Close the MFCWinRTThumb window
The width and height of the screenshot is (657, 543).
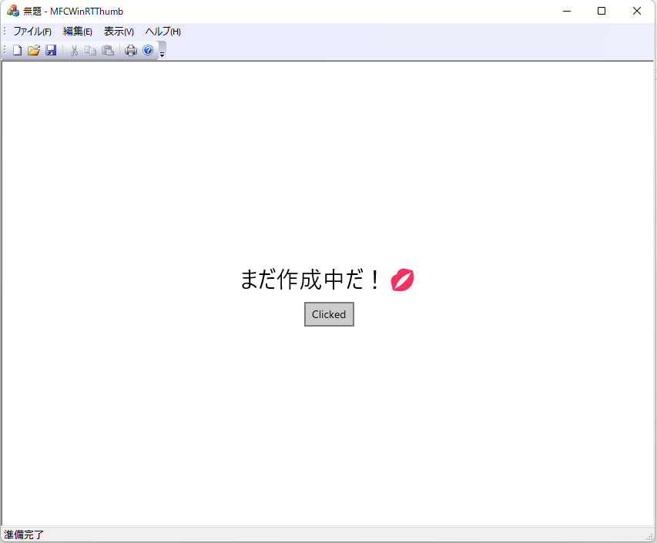tap(637, 11)
